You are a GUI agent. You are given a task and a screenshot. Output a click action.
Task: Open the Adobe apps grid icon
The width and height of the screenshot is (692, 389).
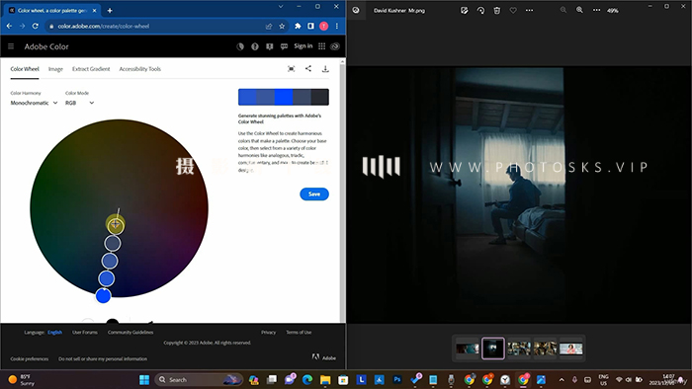click(x=321, y=46)
